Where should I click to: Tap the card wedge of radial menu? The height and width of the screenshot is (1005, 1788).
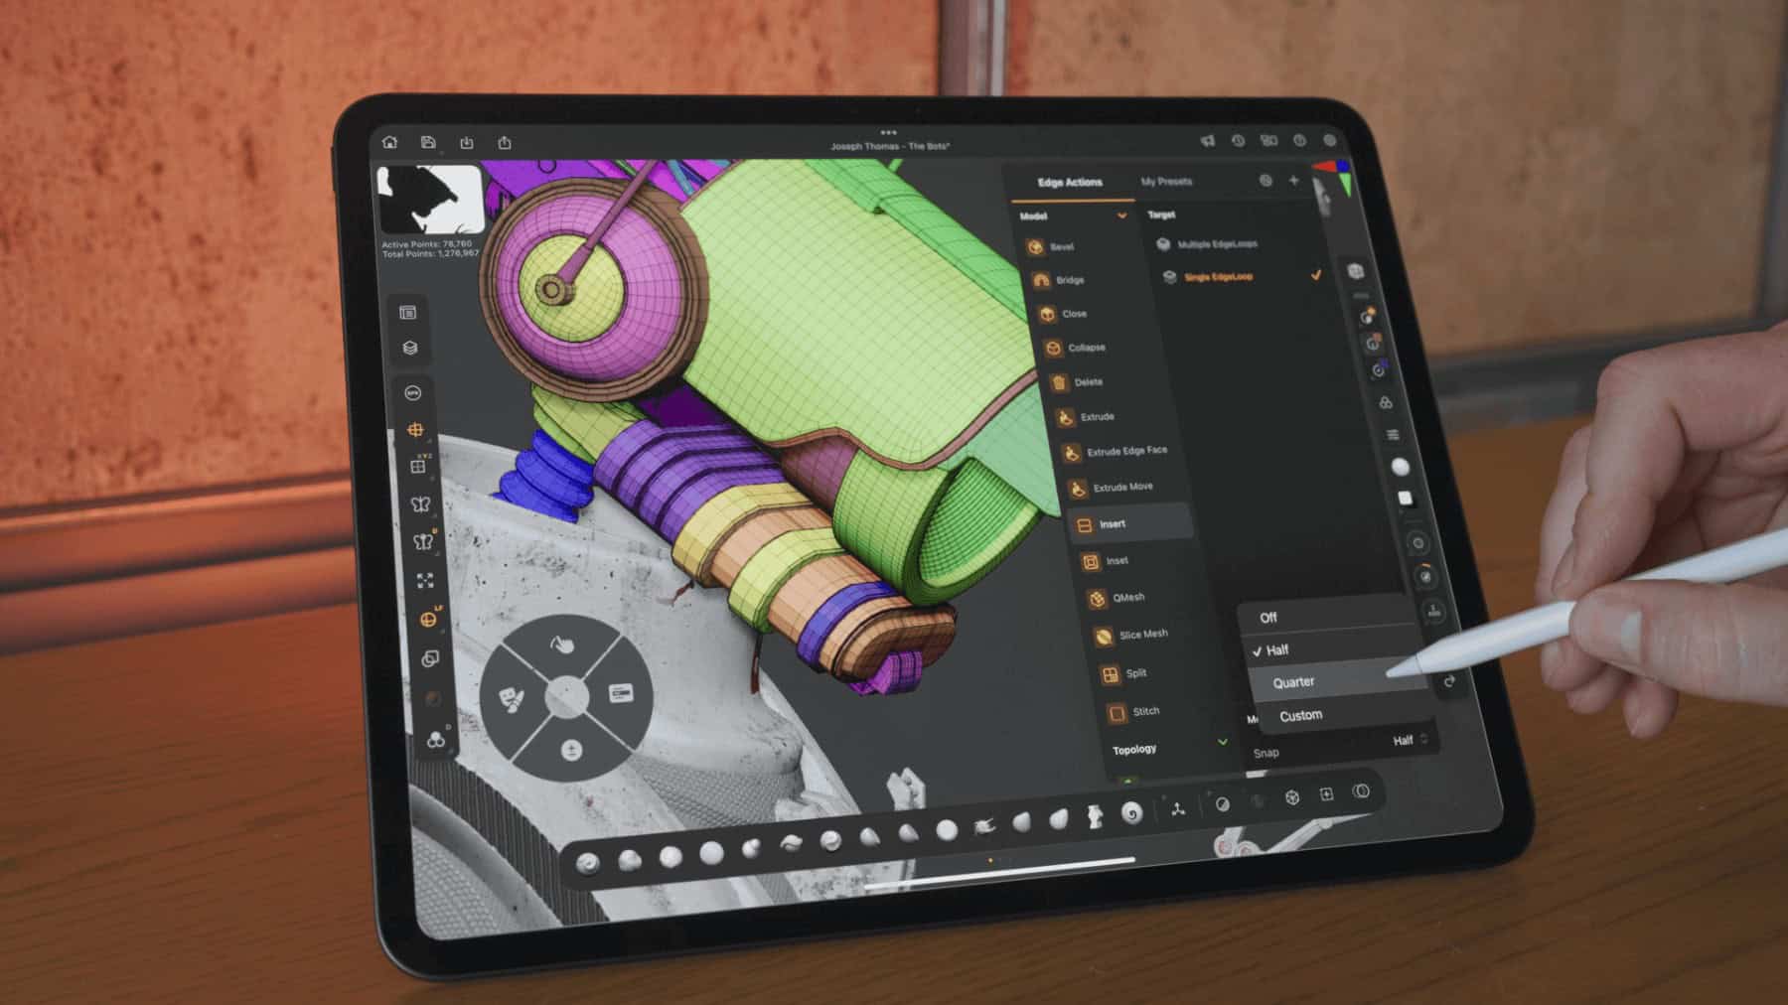coord(621,692)
